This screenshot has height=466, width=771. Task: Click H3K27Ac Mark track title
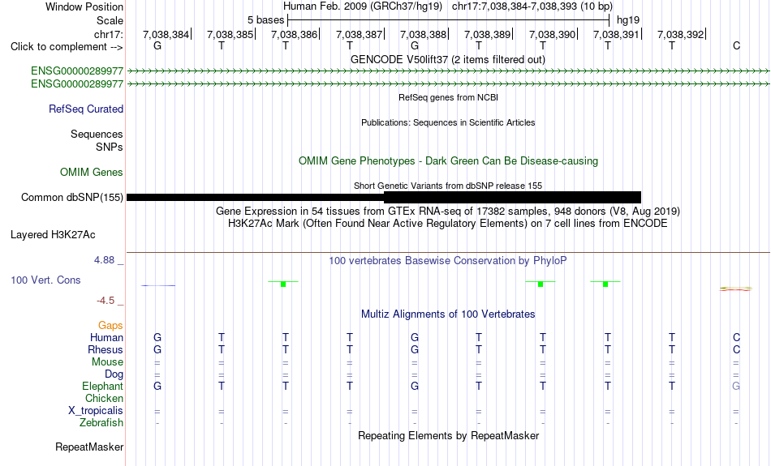(448, 224)
